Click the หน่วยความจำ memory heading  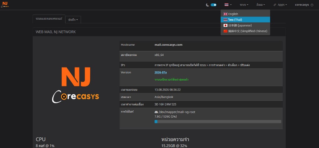click(175, 140)
